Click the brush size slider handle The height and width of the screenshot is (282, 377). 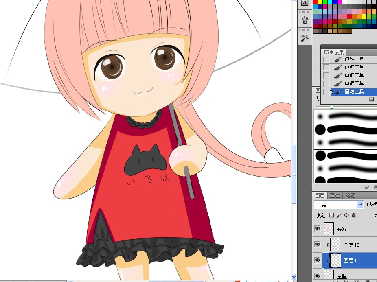click(x=331, y=107)
